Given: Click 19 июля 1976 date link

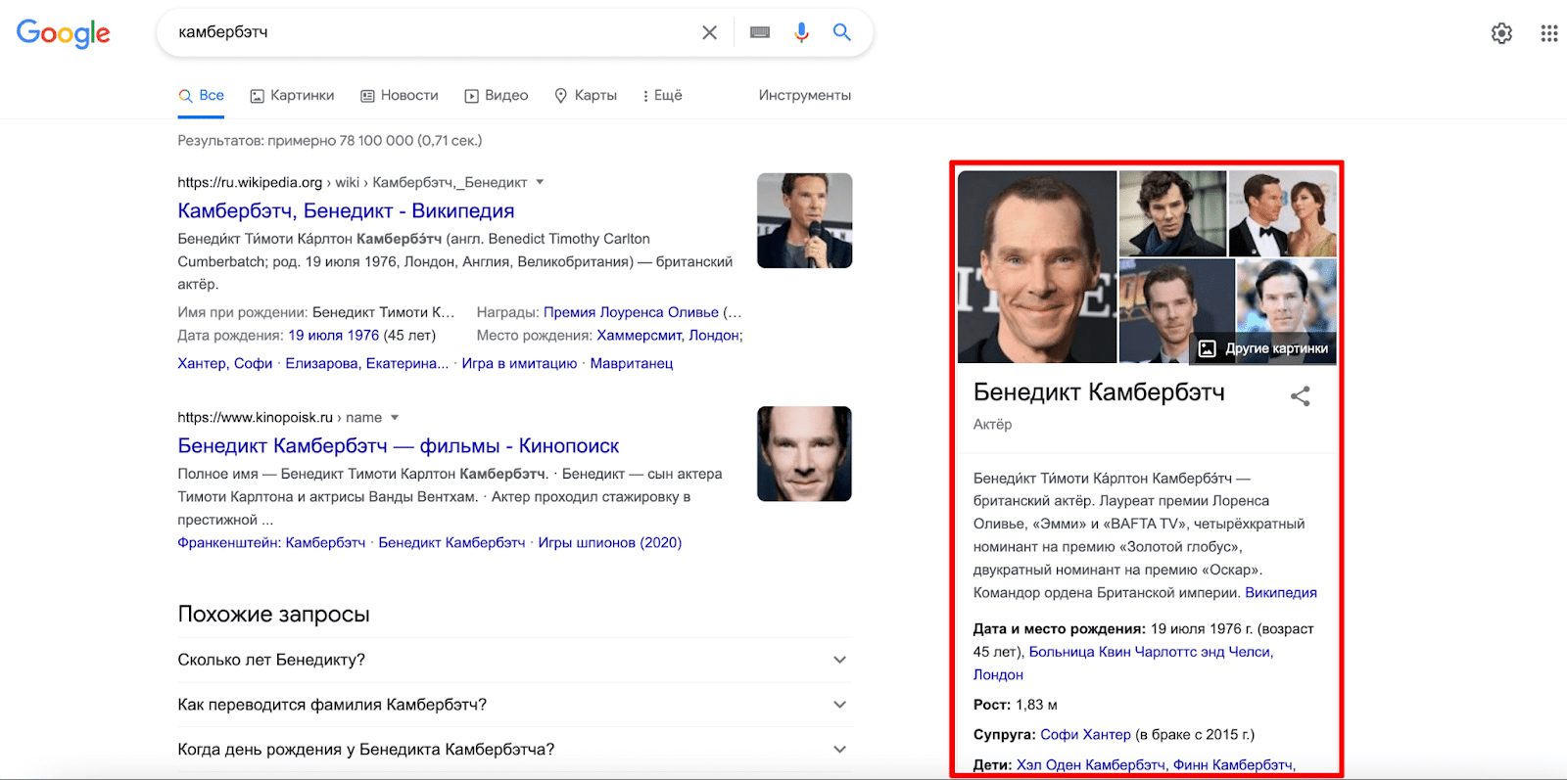Looking at the screenshot, I should (x=333, y=335).
